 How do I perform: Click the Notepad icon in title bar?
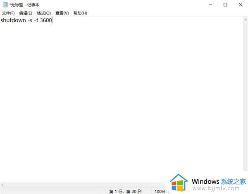pyautogui.click(x=5, y=5)
